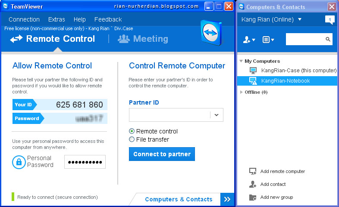339x207 pixels.
Task: Click the KangRian-Notebook warning monitor icon
Action: pyautogui.click(x=253, y=81)
